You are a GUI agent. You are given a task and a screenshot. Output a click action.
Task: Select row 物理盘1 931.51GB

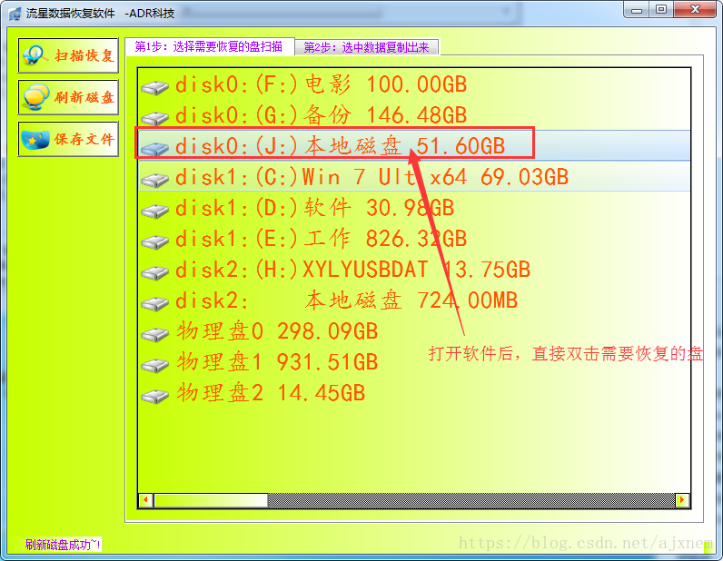414,362
